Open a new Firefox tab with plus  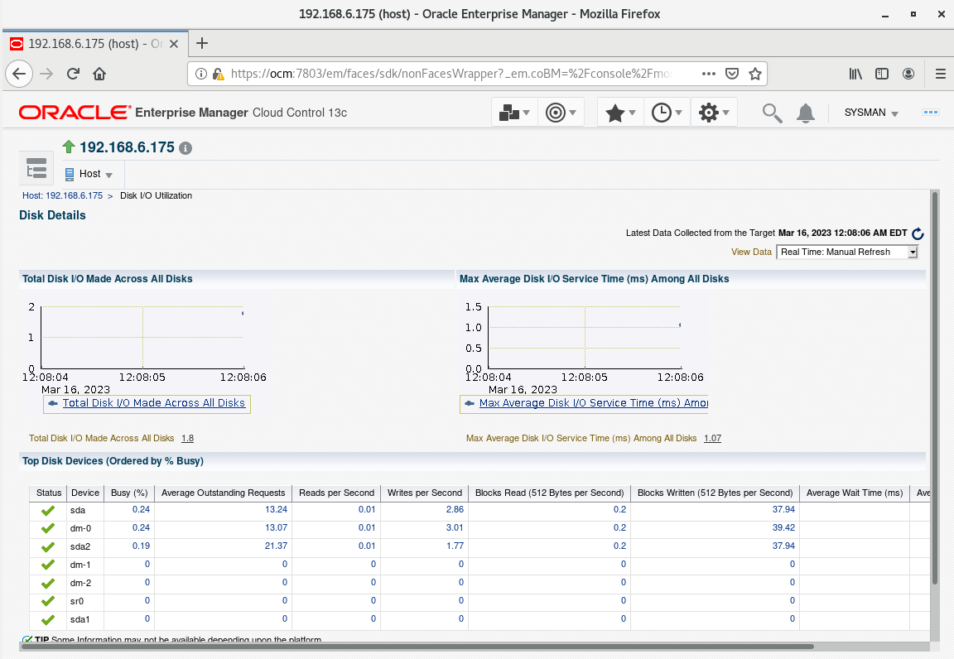pos(202,43)
